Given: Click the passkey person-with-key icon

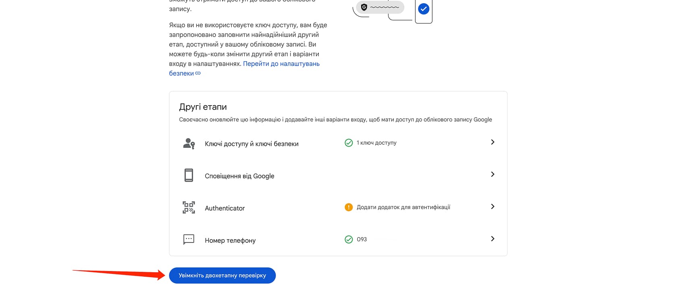Looking at the screenshot, I should click(x=189, y=143).
